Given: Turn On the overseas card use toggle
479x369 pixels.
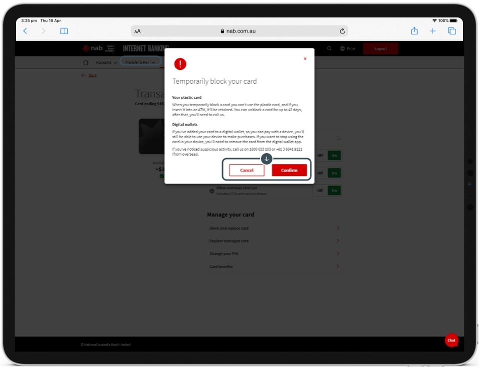Looking at the screenshot, I should pyautogui.click(x=334, y=190).
